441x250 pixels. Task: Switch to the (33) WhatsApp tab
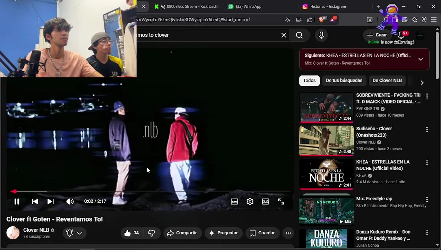(x=249, y=7)
